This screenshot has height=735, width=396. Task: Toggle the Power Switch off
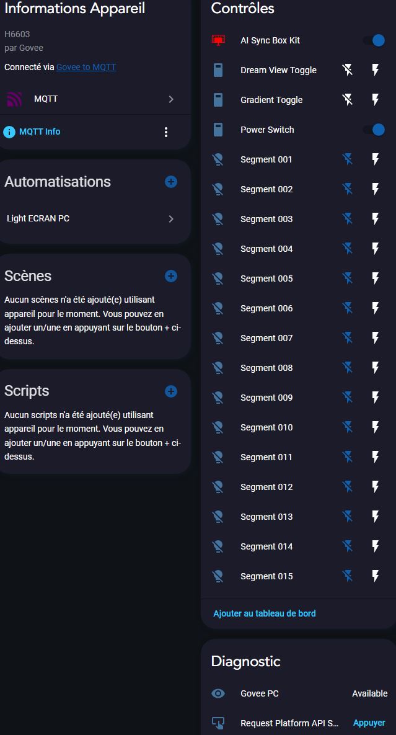point(374,130)
